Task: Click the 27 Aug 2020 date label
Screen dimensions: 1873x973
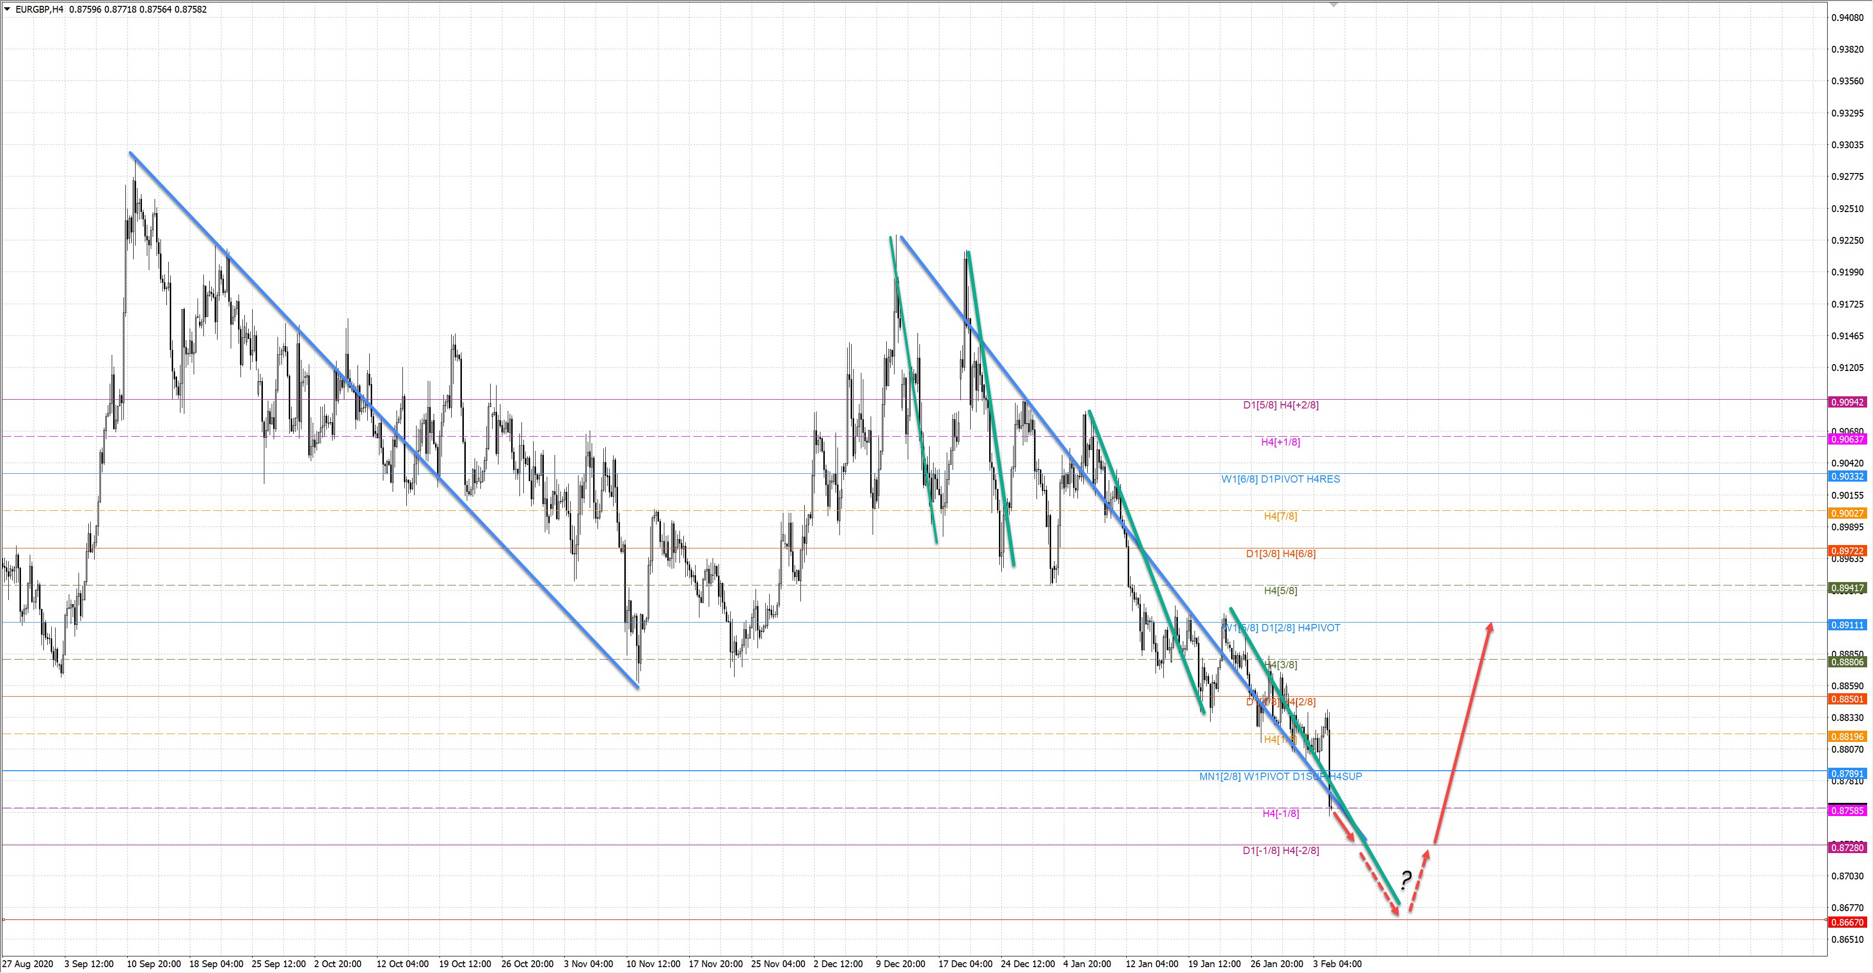Action: coord(28,964)
